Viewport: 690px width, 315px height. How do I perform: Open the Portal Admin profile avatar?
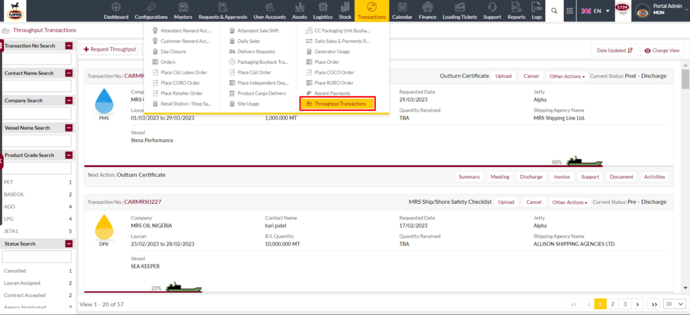pyautogui.click(x=643, y=11)
